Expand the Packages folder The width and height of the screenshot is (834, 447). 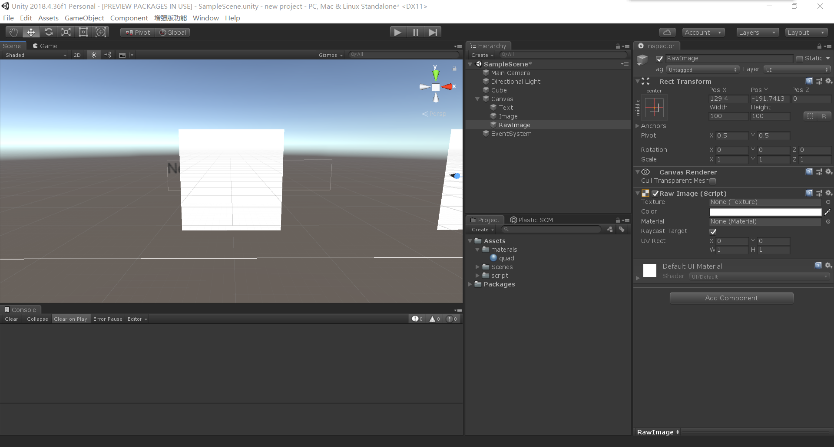click(470, 284)
